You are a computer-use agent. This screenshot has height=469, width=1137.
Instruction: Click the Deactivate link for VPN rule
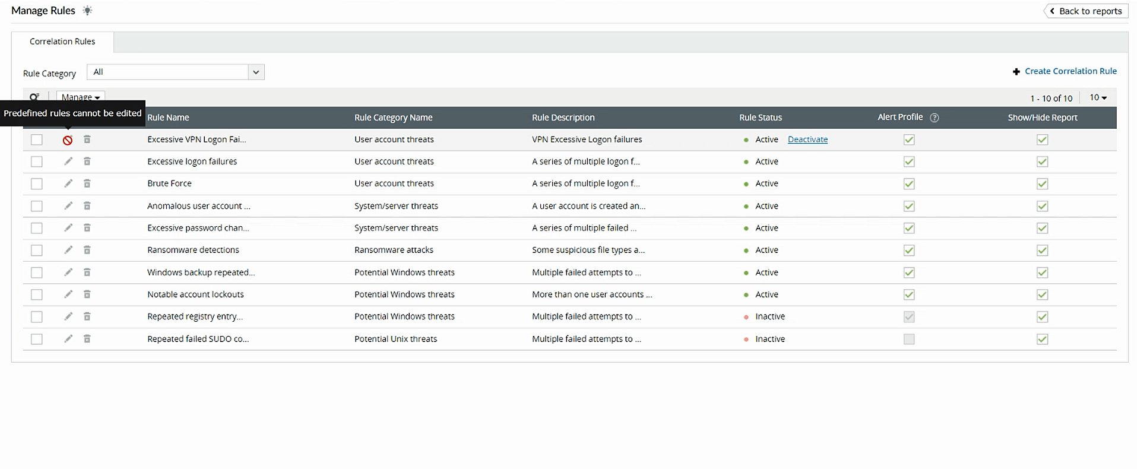[x=807, y=140]
